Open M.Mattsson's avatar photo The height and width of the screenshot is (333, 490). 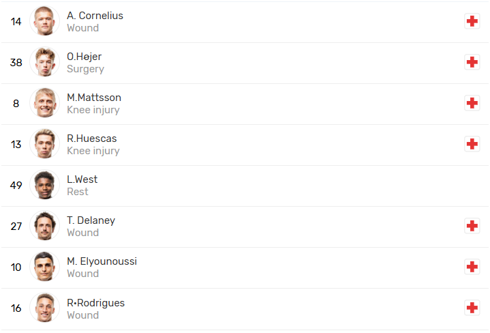pos(45,103)
